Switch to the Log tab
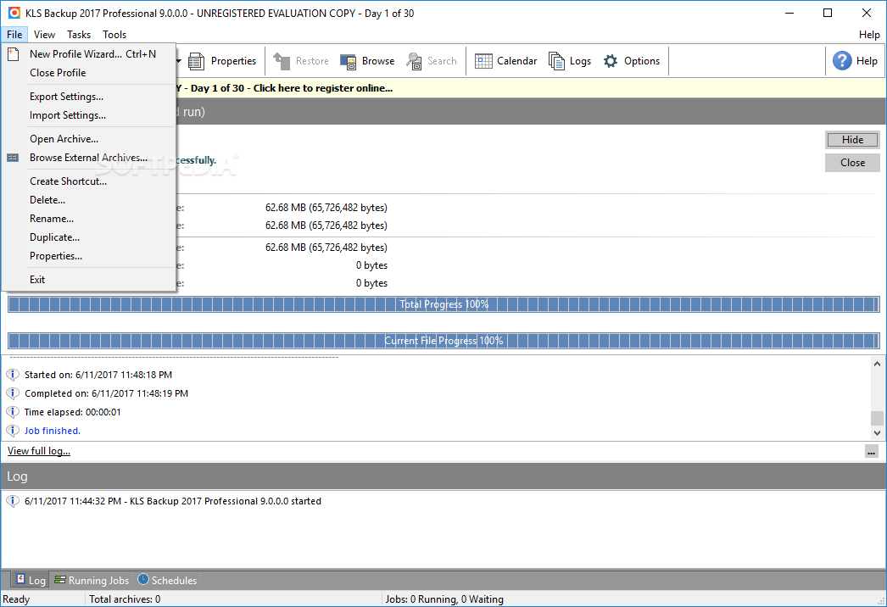Screen dimensions: 887x607 [30, 580]
